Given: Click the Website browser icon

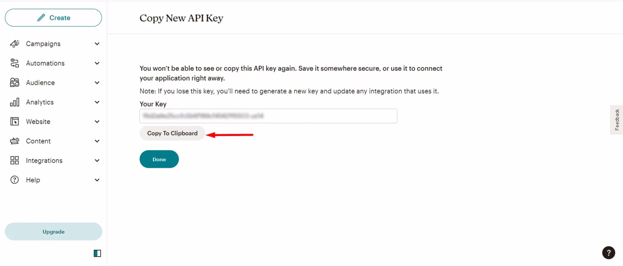Looking at the screenshot, I should (x=15, y=121).
